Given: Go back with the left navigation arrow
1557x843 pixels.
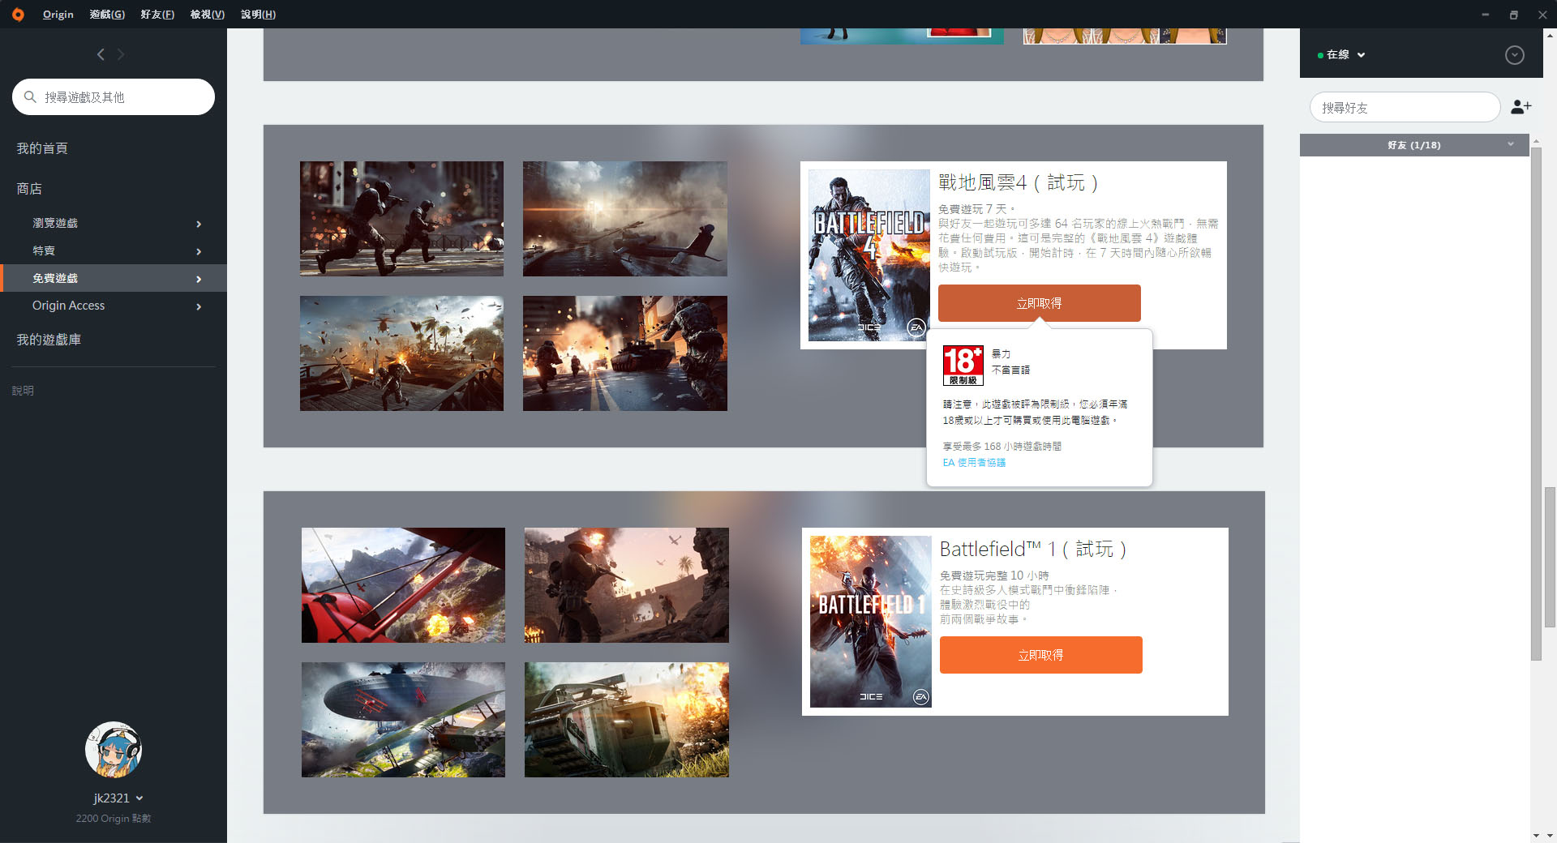Looking at the screenshot, I should [x=101, y=54].
